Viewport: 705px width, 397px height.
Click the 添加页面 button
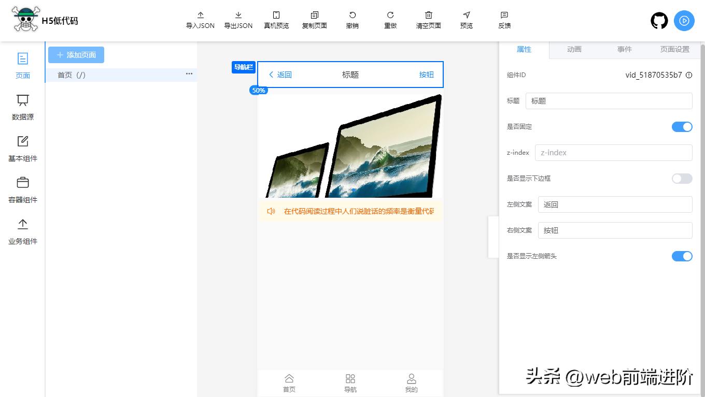pyautogui.click(x=76, y=54)
